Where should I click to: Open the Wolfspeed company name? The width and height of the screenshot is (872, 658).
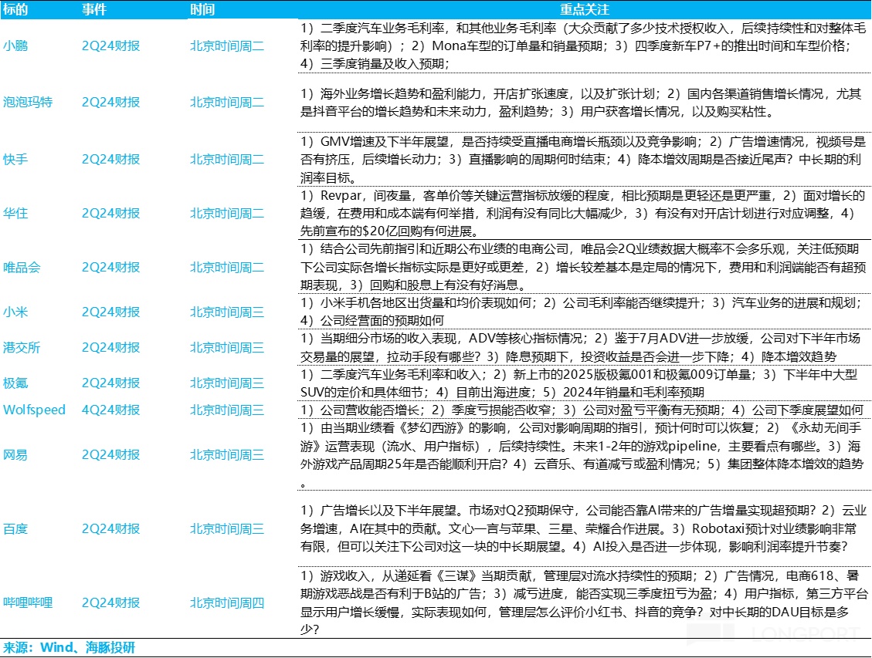tap(34, 410)
